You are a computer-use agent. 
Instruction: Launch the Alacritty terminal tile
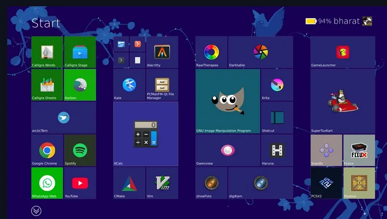coord(162,52)
